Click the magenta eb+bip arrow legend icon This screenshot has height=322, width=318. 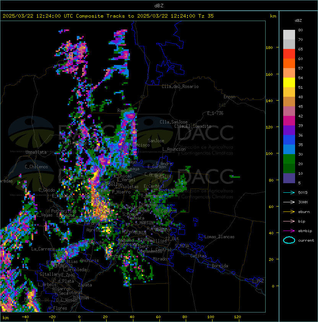point(289,231)
